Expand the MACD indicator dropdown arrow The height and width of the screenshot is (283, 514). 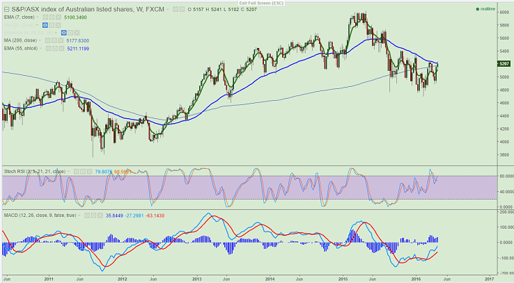pyautogui.click(x=79, y=216)
